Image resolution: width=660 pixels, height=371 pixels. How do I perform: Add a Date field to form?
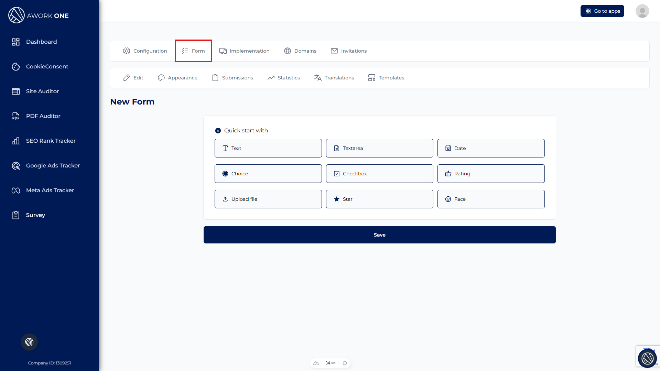[x=491, y=148]
